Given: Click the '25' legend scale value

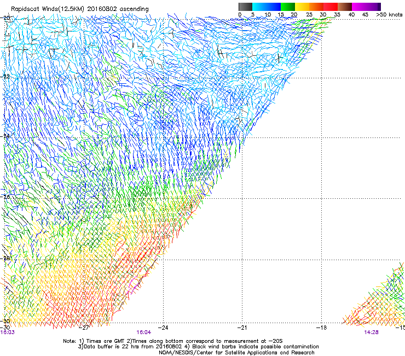Looking at the screenshot, I should pos(309,15).
